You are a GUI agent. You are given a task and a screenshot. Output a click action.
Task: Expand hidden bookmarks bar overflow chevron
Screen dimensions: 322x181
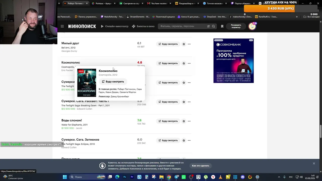(297, 17)
